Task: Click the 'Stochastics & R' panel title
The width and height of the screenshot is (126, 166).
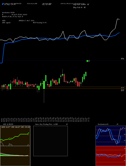Action: click(x=103, y=124)
